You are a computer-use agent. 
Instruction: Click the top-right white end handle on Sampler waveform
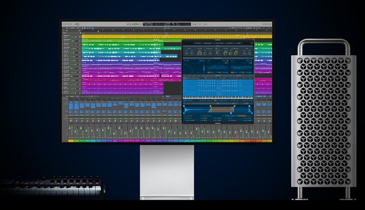click(x=249, y=106)
